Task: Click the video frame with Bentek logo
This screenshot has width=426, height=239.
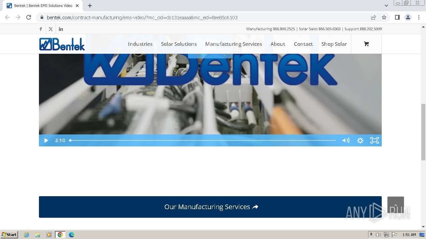Action: click(210, 94)
